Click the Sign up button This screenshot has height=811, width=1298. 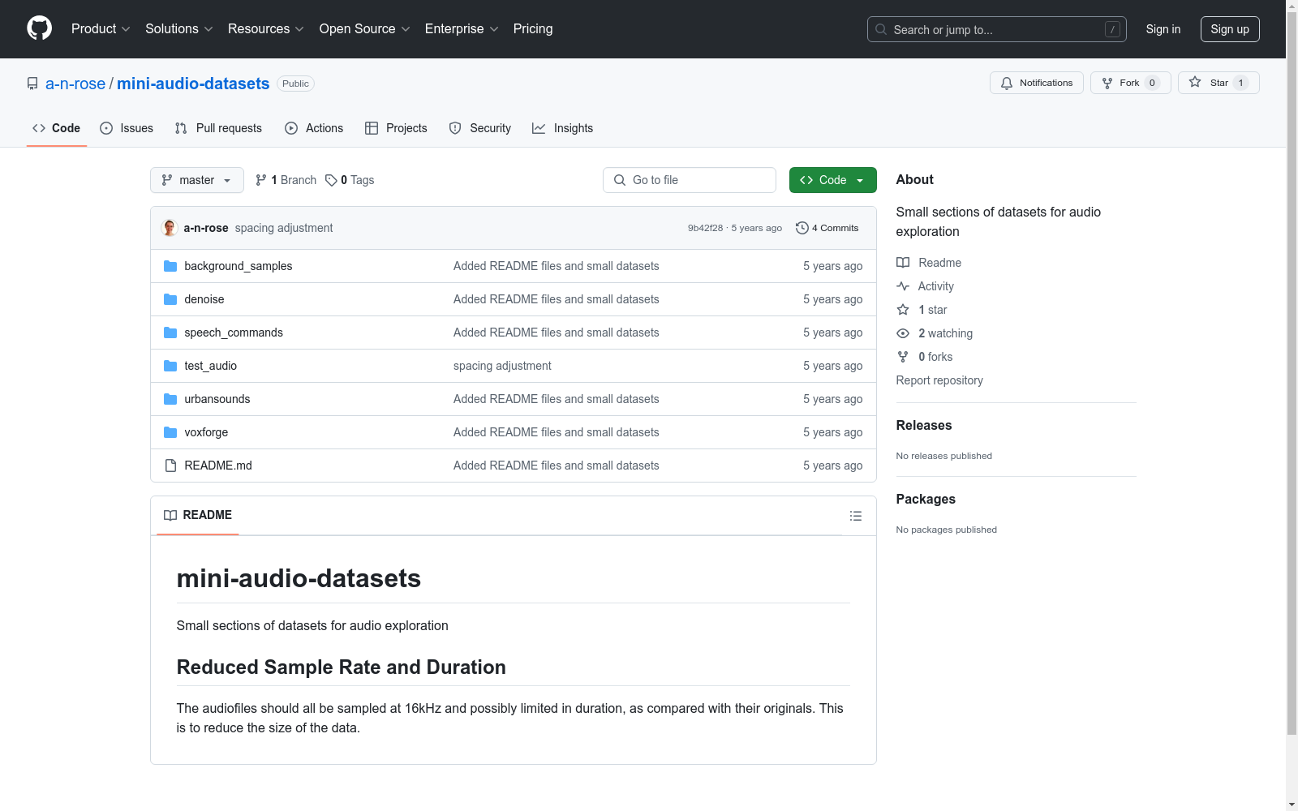click(1230, 29)
